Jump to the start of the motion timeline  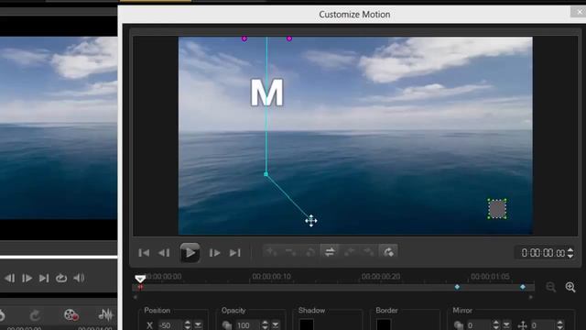click(144, 253)
